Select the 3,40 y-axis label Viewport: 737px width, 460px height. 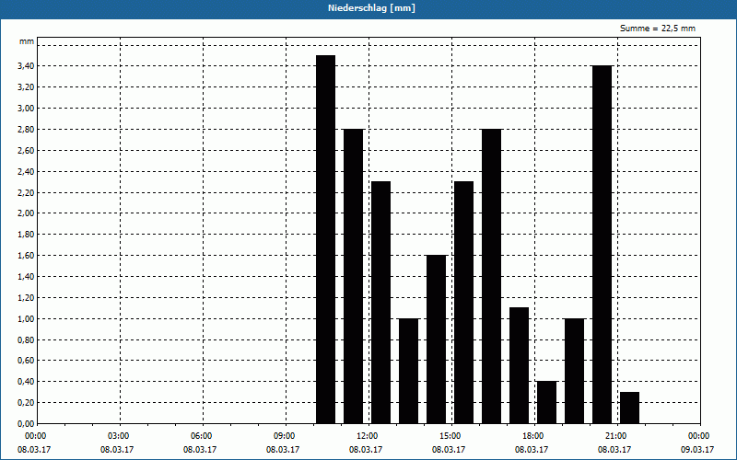26,66
